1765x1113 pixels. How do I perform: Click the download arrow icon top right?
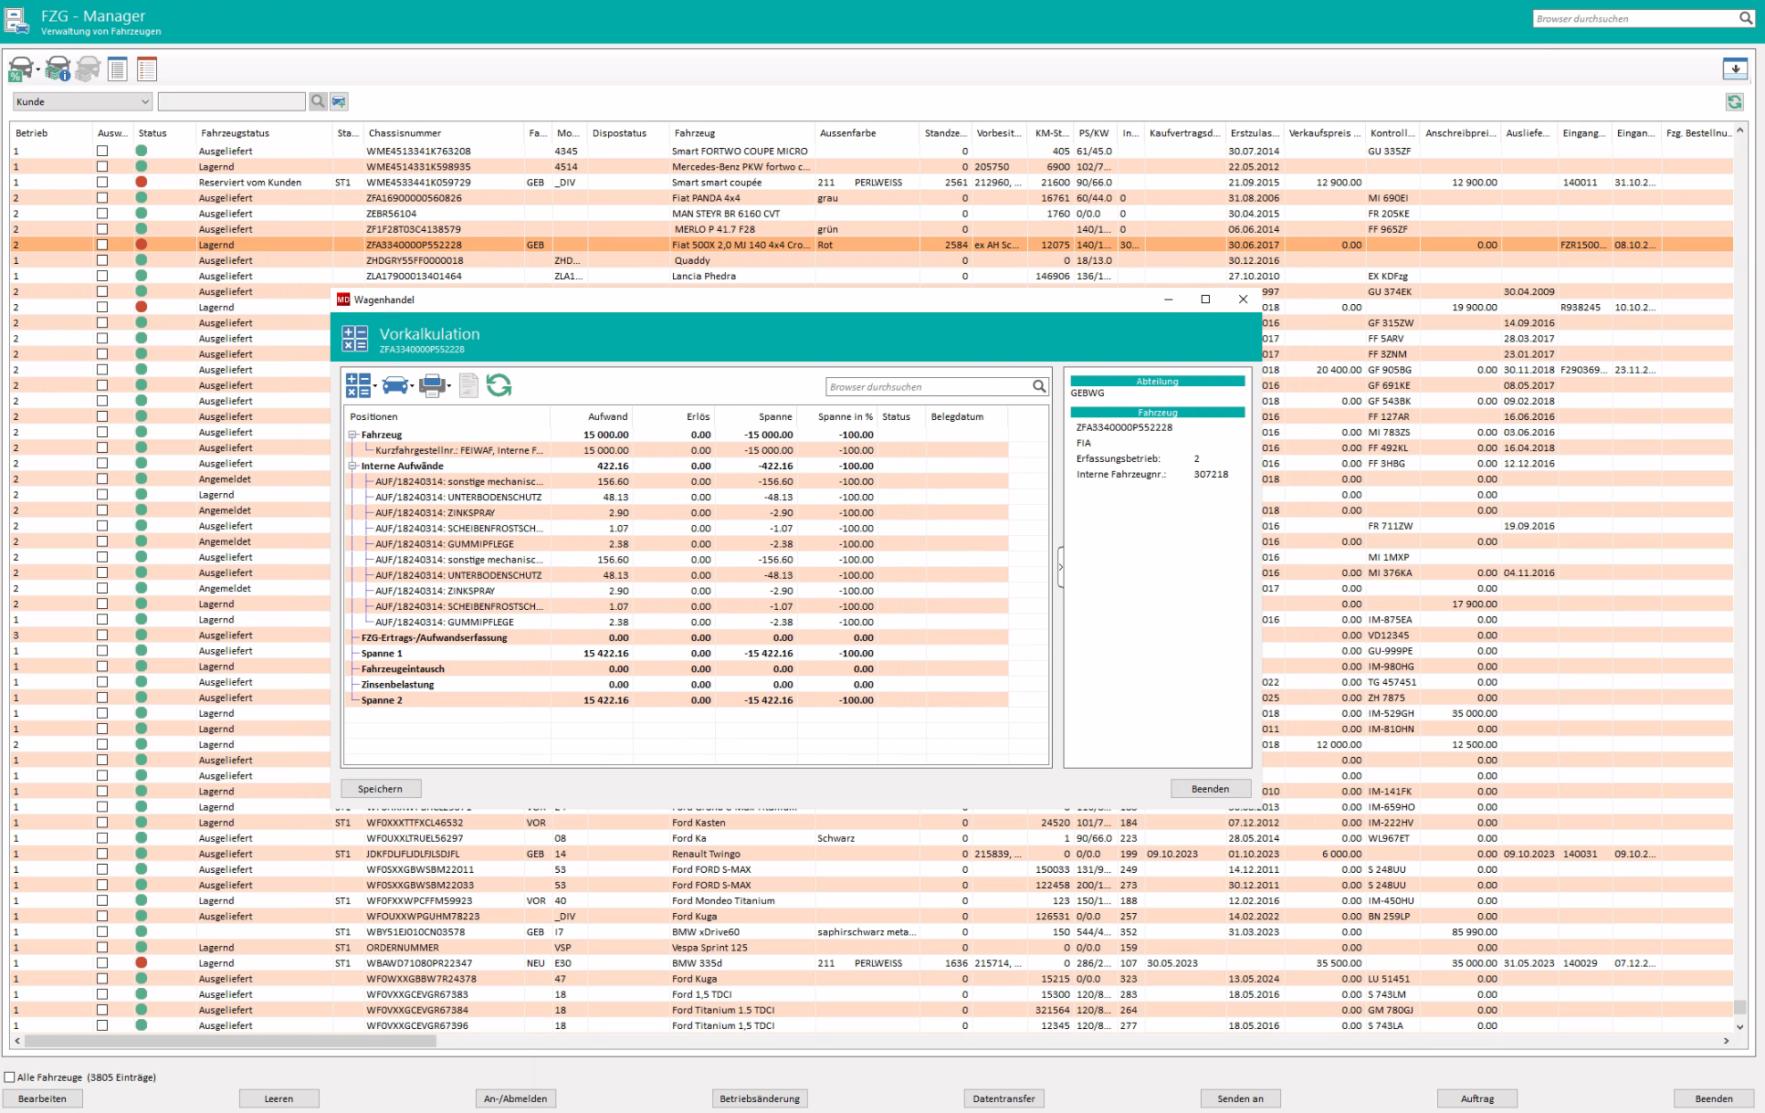click(1735, 68)
